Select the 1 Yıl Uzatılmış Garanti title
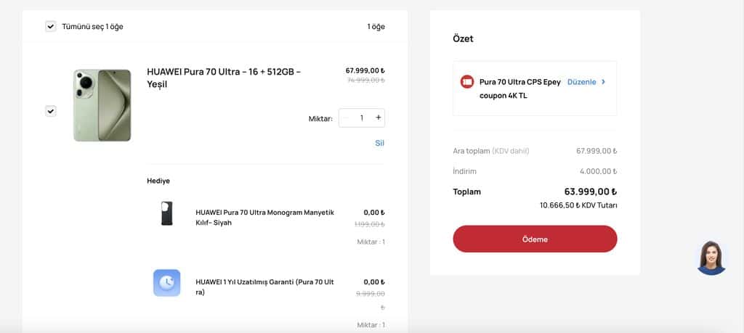744x333 pixels. coord(264,287)
